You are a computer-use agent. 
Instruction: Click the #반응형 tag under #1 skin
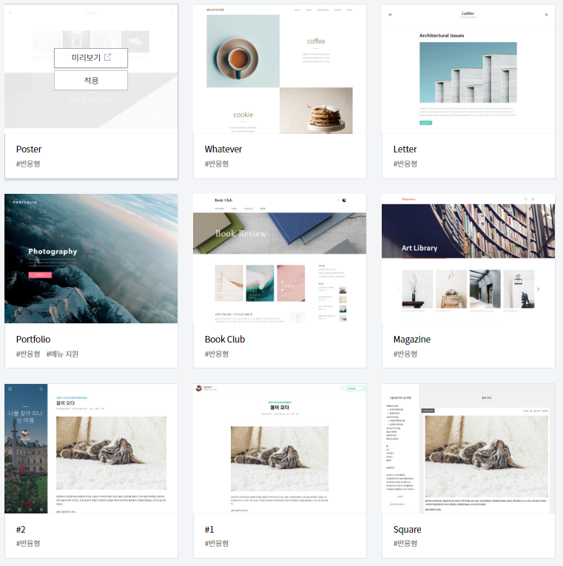point(217,543)
